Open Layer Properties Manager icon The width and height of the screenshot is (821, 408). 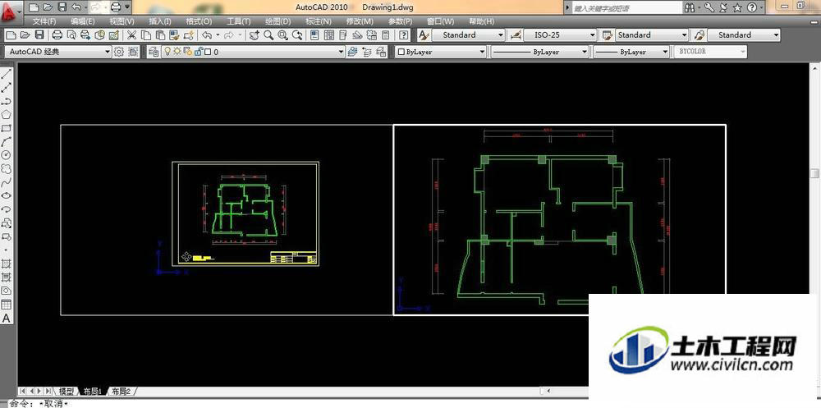pyautogui.click(x=154, y=52)
